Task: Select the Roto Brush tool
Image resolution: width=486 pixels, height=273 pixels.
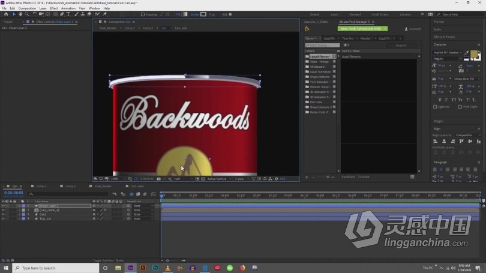Action: point(98,14)
